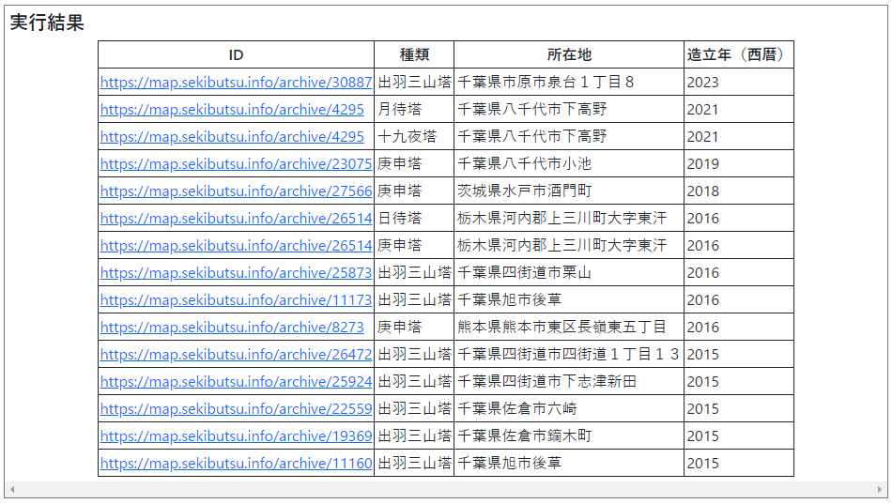Follow the archive/27566 link
Viewport: 892px width, 504px height.
coord(236,191)
